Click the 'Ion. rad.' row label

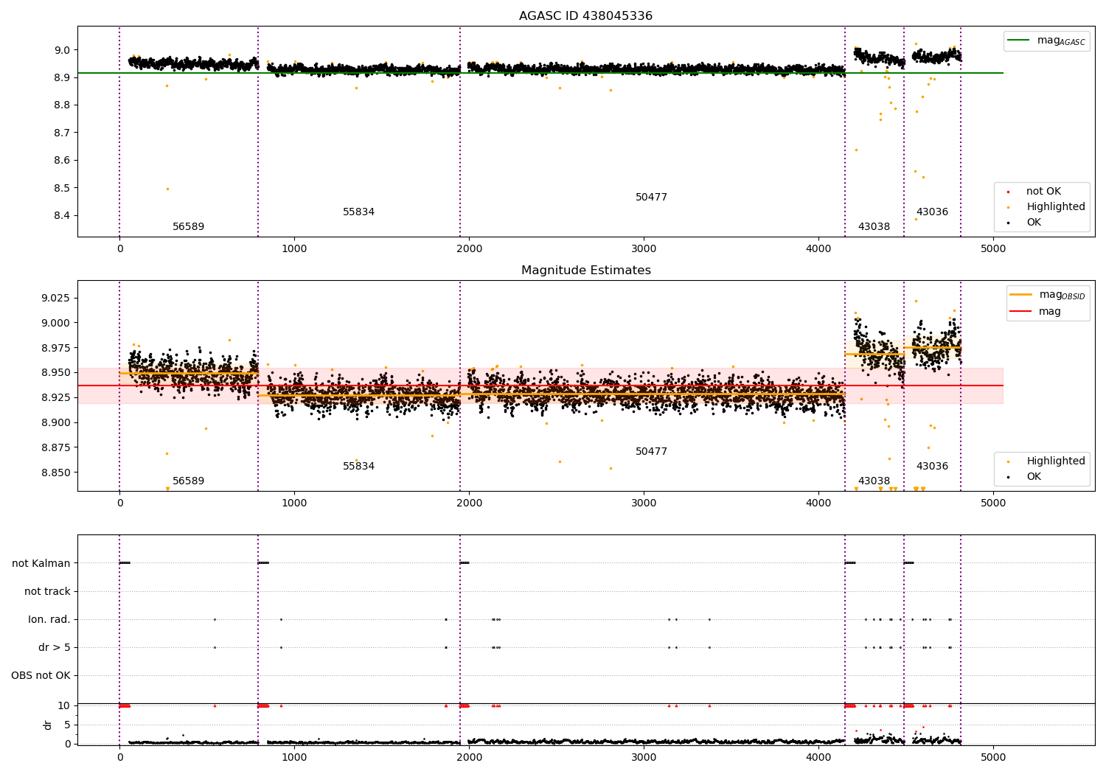click(x=49, y=620)
